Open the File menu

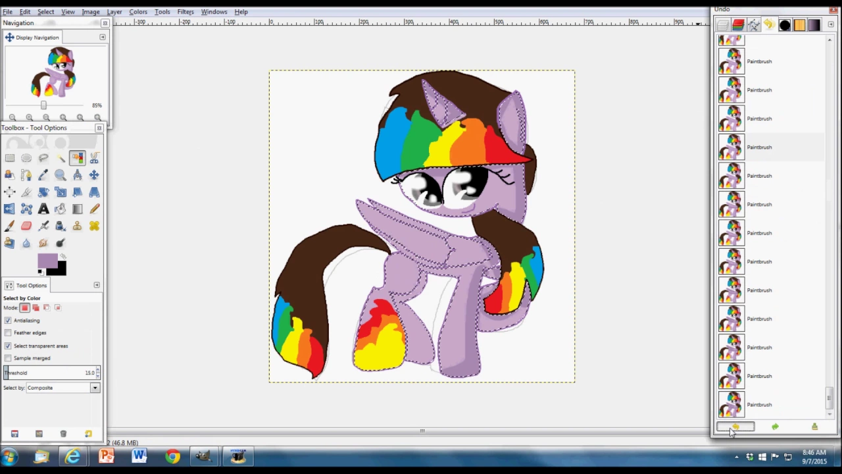pyautogui.click(x=7, y=12)
